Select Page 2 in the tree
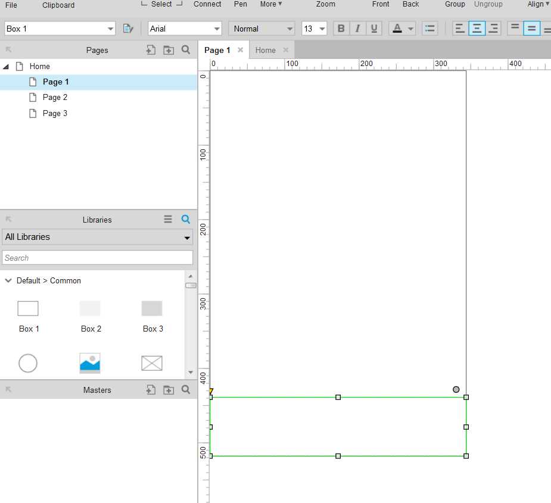Screen dimensions: 551x503 (55, 97)
